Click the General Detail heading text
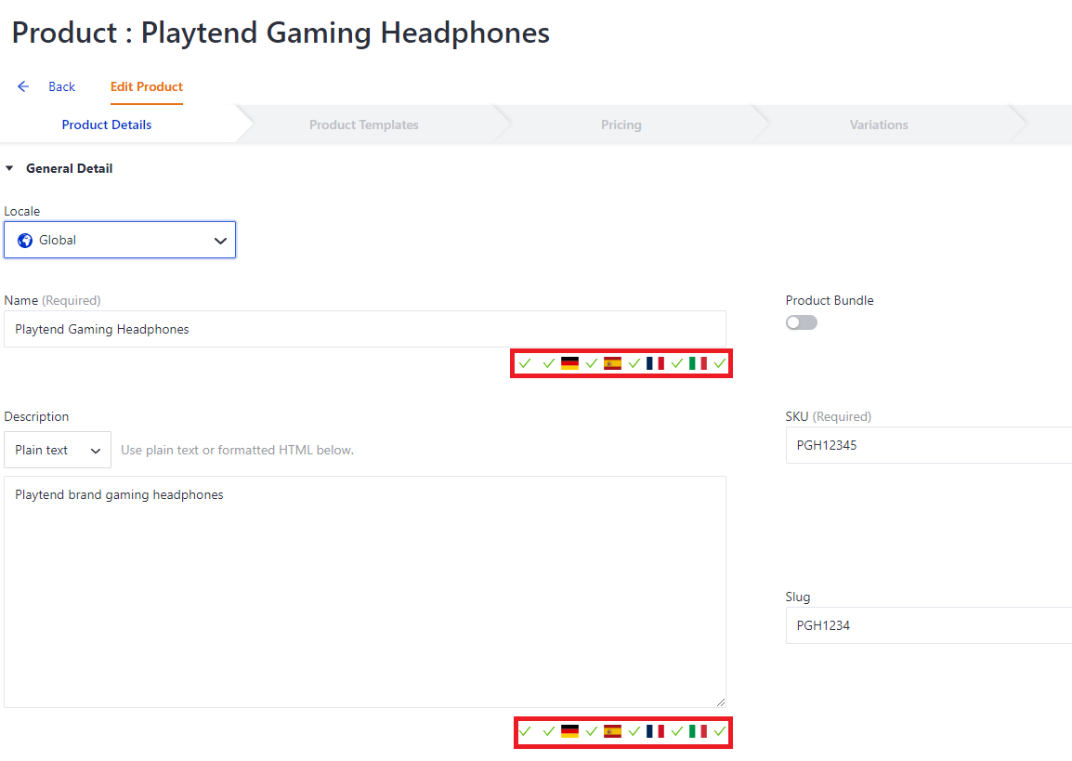Viewport: 1072px width, 761px height. (69, 168)
